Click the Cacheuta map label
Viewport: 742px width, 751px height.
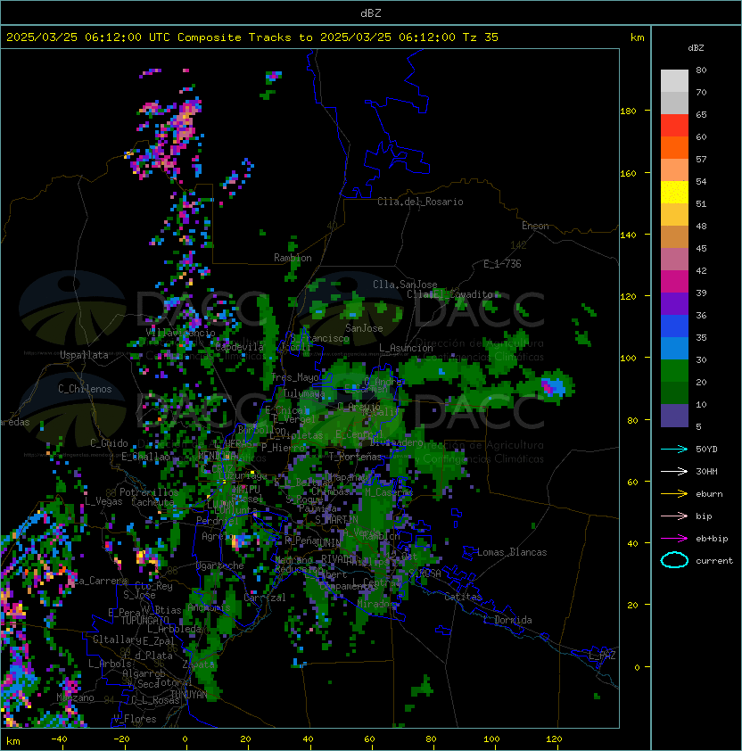point(153,502)
